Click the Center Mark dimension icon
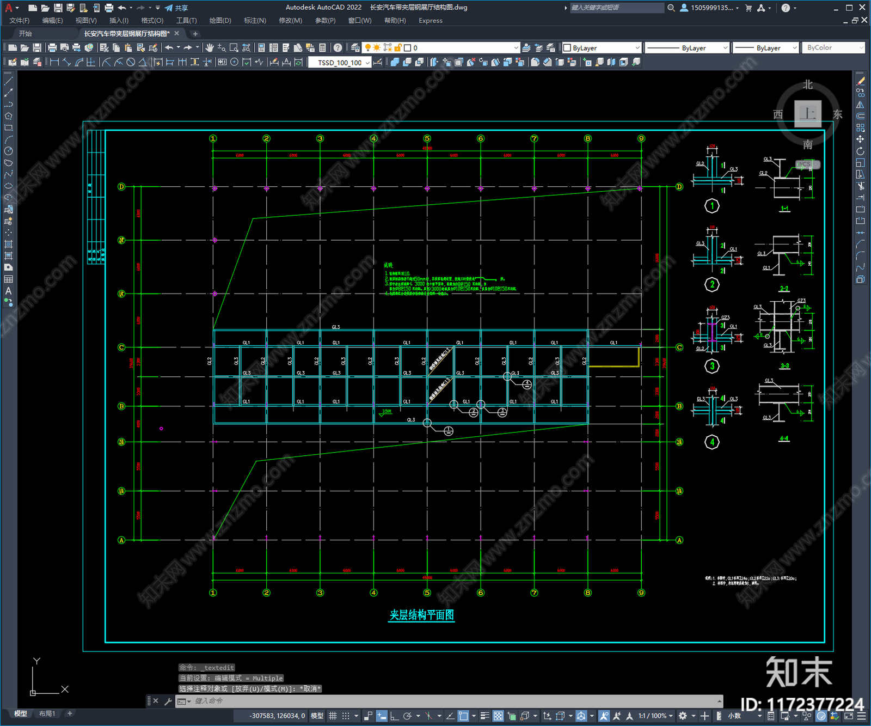 (x=234, y=62)
